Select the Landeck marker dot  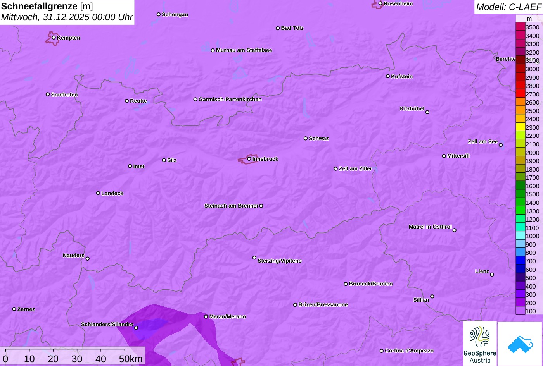(x=98, y=193)
